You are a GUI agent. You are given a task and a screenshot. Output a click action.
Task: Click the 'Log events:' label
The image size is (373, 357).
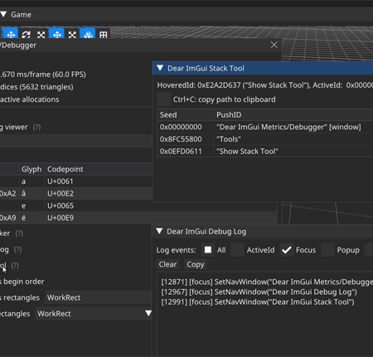(x=176, y=250)
